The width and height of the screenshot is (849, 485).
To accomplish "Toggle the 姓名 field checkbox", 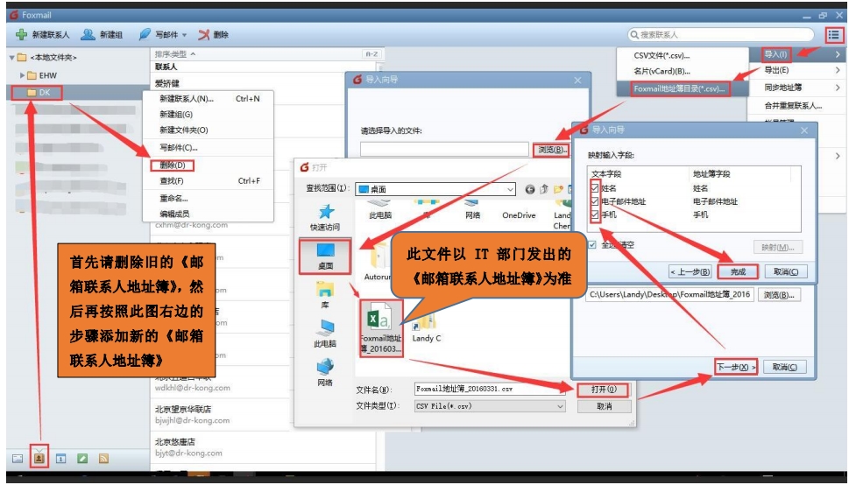I will coord(595,188).
